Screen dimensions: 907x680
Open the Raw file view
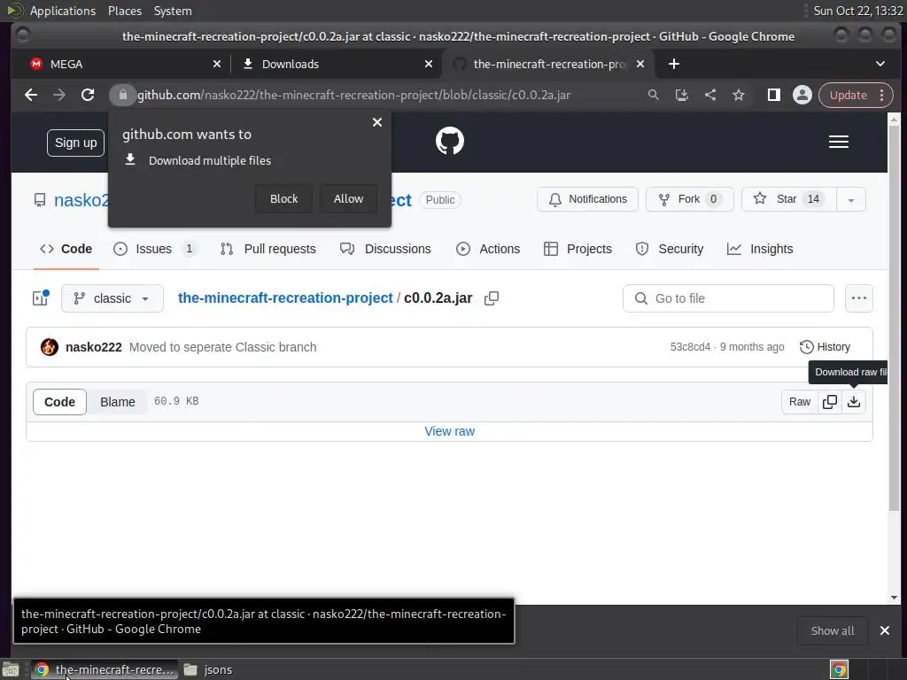click(x=800, y=402)
